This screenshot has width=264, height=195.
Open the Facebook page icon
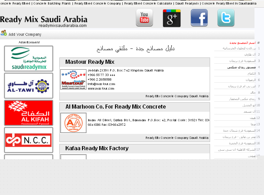[199, 18]
